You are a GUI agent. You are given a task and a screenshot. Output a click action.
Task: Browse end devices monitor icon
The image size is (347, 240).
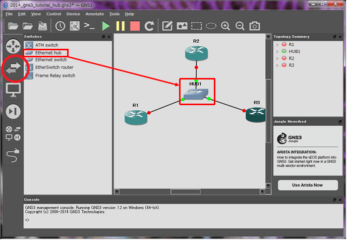coord(13,90)
